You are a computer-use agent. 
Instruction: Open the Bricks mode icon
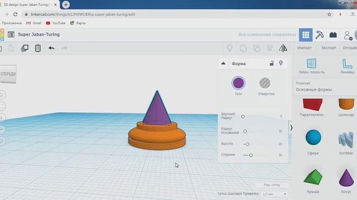click(333, 34)
